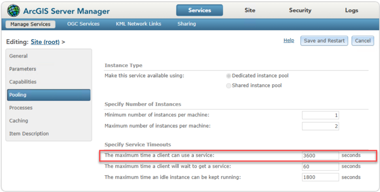Choose Shared instance pool radio button
380x192 pixels.
(x=229, y=86)
